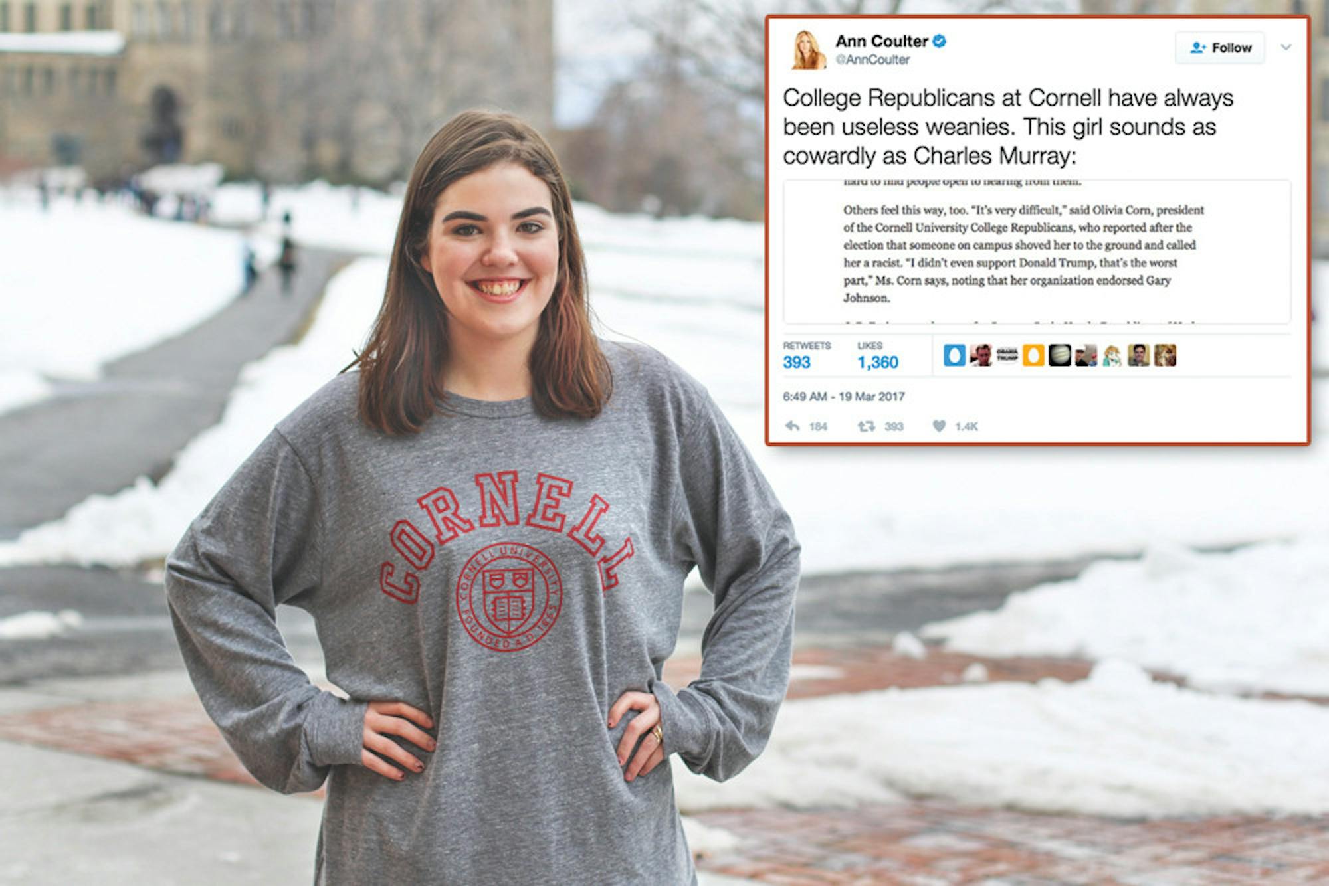This screenshot has height=886, width=1329.
Task: Click the last liker avatar in the row
Action: [1165, 355]
